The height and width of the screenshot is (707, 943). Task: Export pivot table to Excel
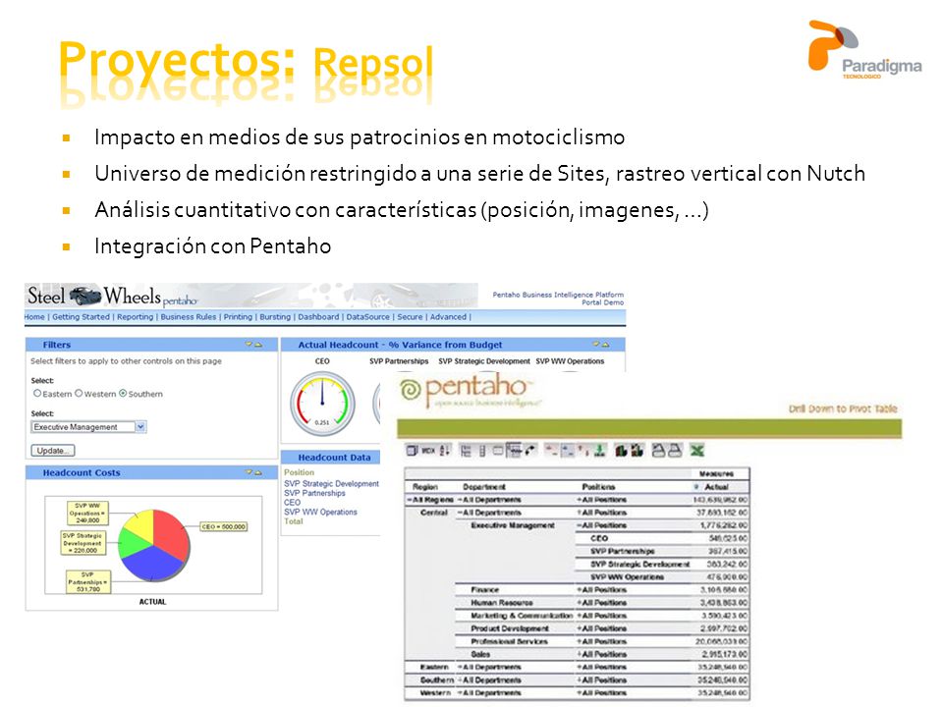pyautogui.click(x=697, y=451)
